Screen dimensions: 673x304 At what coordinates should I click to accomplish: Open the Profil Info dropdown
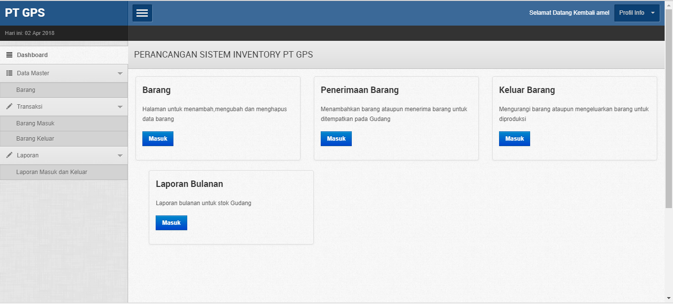point(637,13)
